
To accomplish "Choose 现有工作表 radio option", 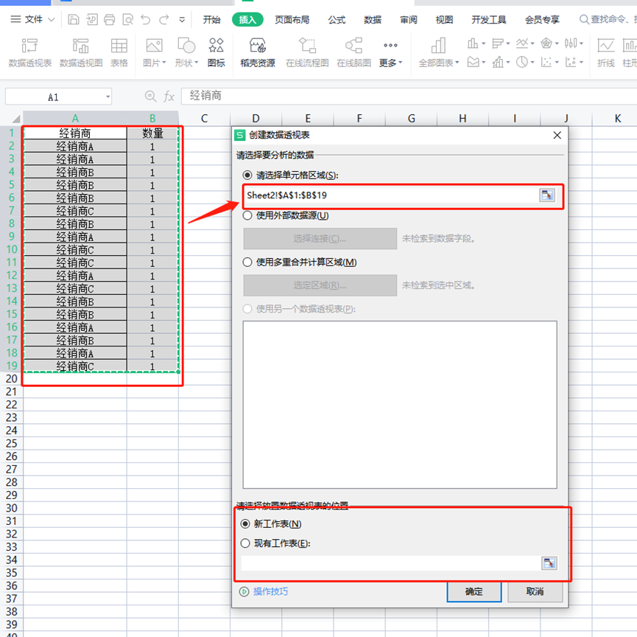I will pos(245,543).
